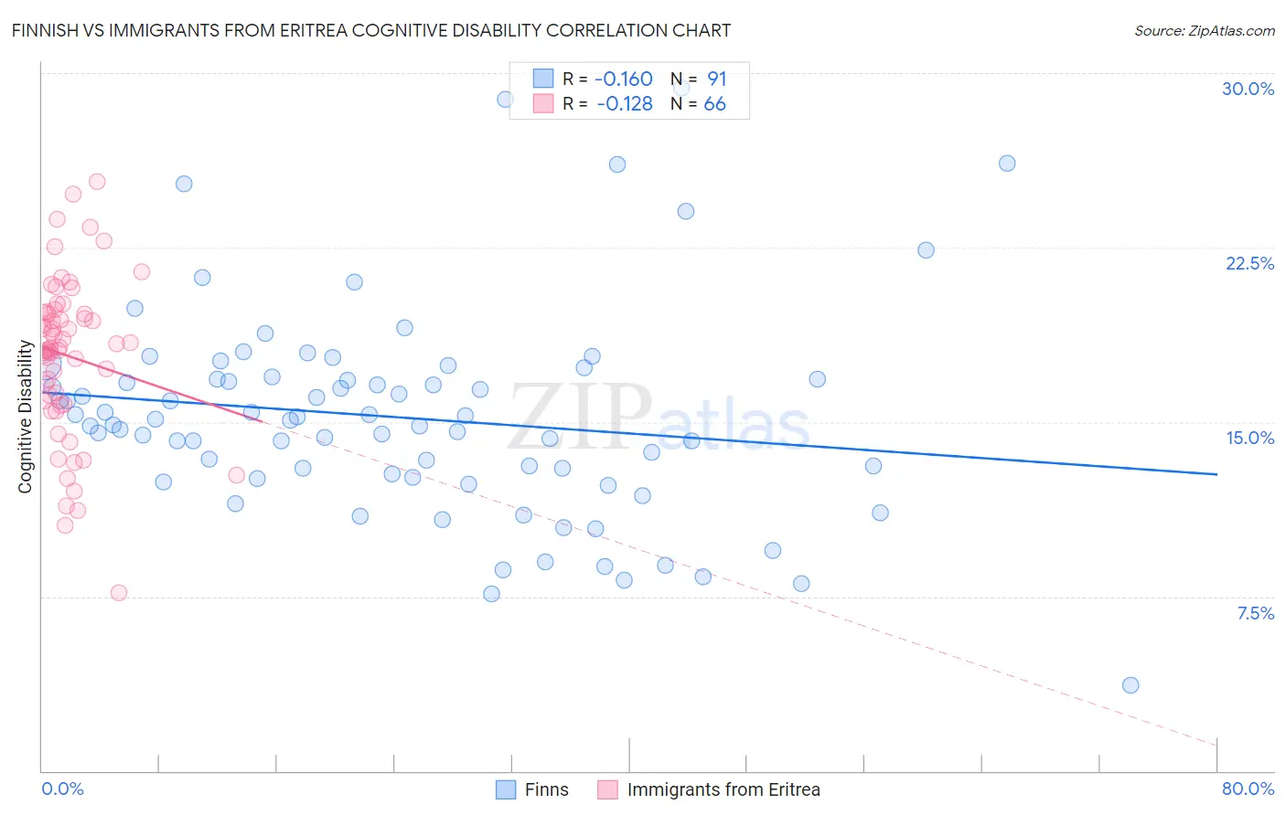Click the 0.0% x-axis label
The image size is (1286, 815).
[62, 789]
